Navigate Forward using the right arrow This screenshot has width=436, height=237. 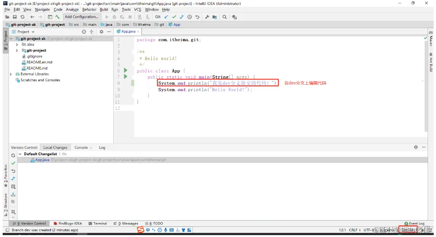click(x=40, y=17)
